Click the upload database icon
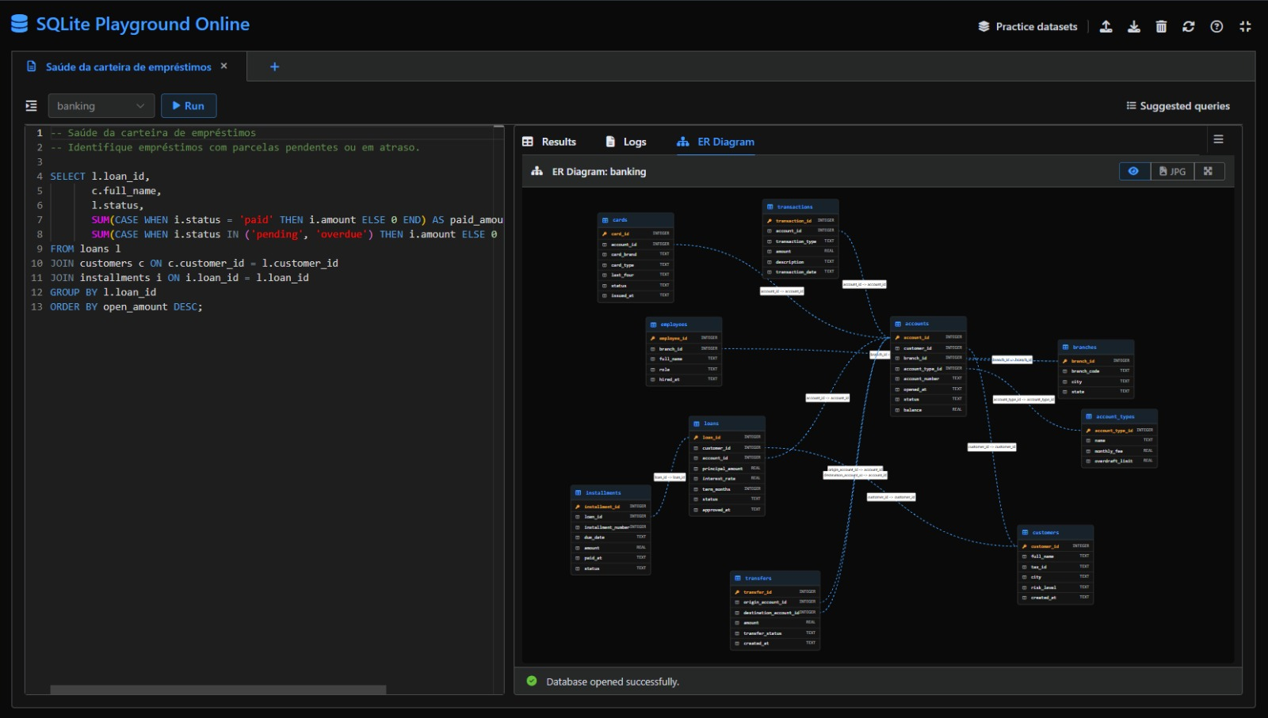Screen dimensions: 1268x718 coord(1106,26)
